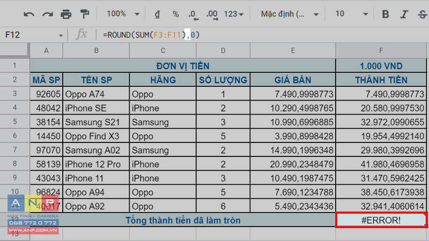Click the iPhone 12 Pro cell
Viewport: 429px width, 241px height.
[x=96, y=164]
